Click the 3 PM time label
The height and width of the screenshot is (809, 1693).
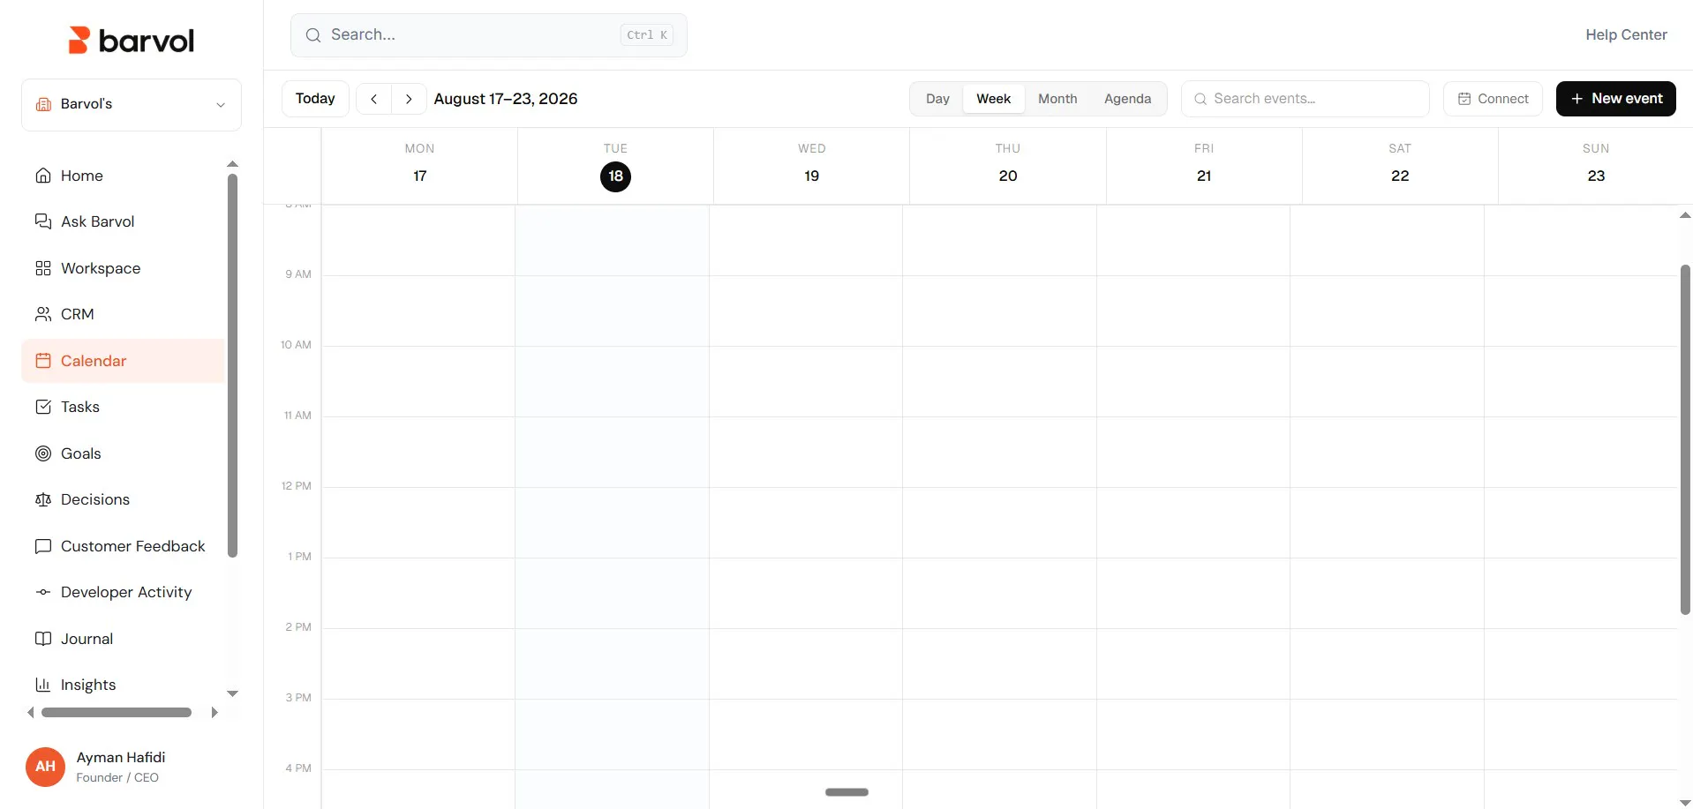point(298,698)
